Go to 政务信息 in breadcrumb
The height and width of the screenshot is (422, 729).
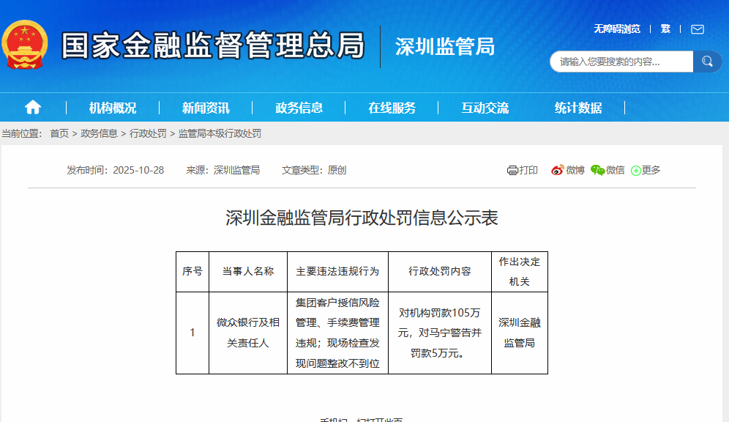[99, 133]
